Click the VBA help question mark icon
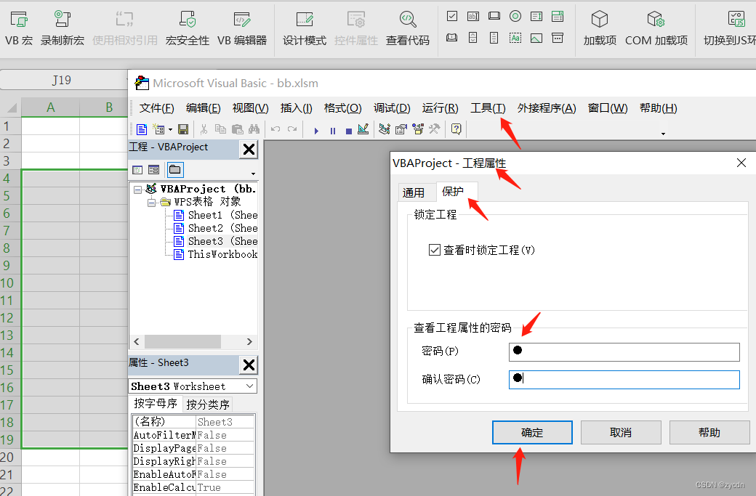The height and width of the screenshot is (496, 756). pyautogui.click(x=456, y=129)
